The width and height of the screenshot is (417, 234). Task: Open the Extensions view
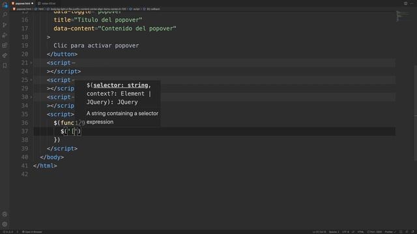click(x=5, y=45)
